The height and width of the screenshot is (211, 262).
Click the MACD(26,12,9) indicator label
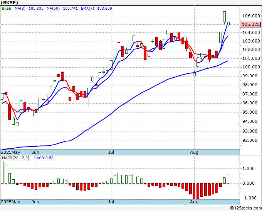(x=15, y=158)
